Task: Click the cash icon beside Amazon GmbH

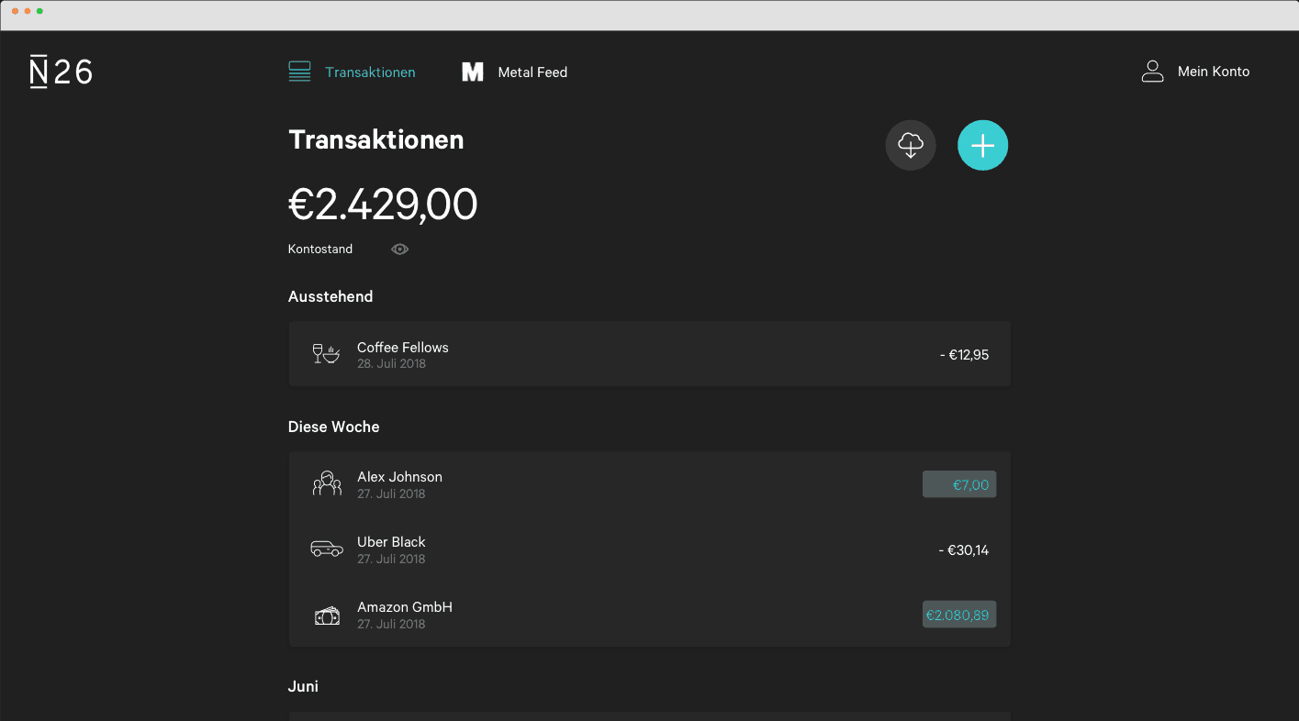Action: [326, 616]
